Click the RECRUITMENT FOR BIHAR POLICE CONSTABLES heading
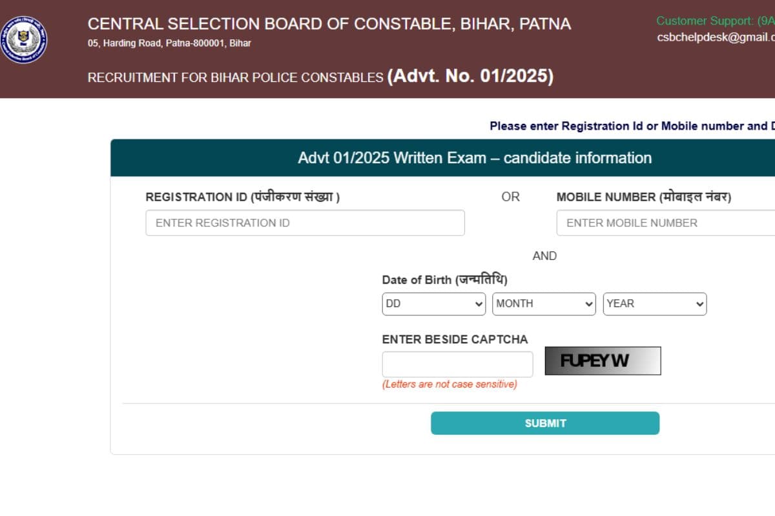The image size is (775, 516). (234, 77)
